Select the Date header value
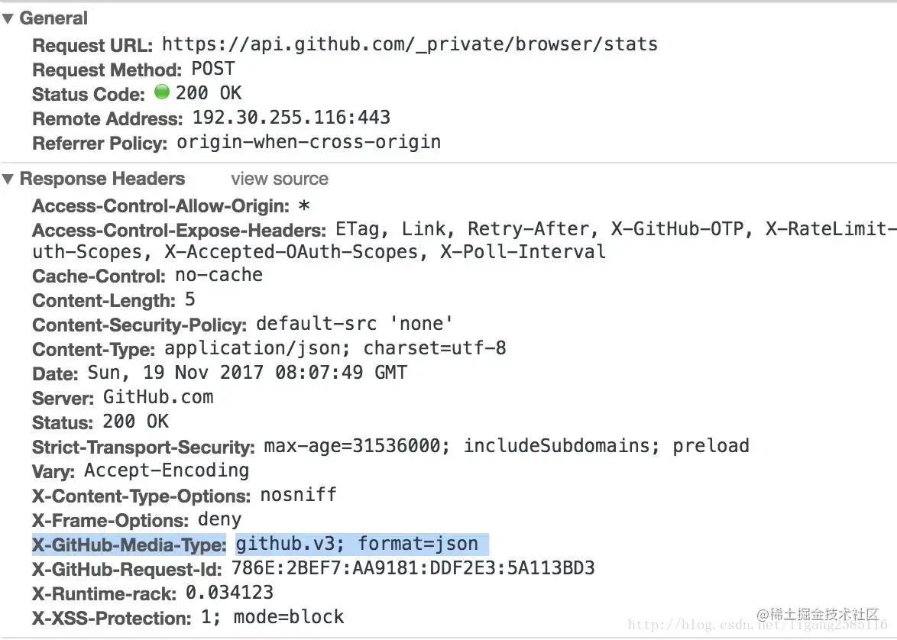Viewport: 897px width, 640px height. (248, 373)
